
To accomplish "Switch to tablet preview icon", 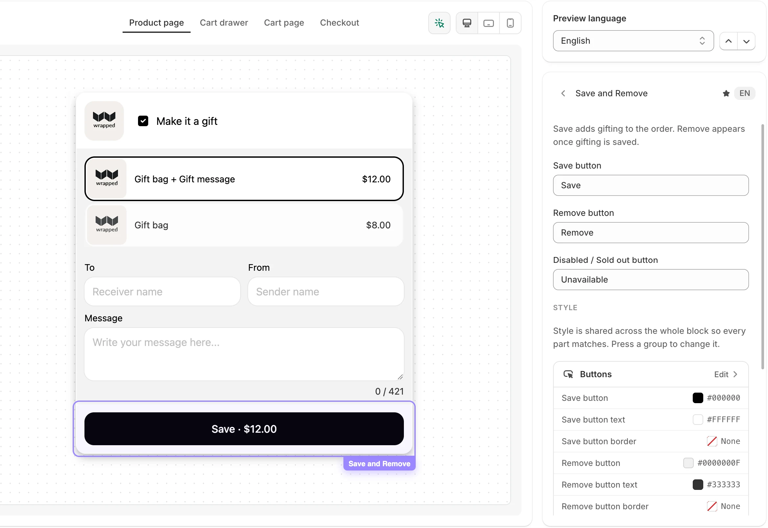I will point(489,23).
